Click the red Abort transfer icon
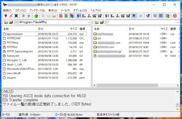Screen dimensions: 182x119 175,16
